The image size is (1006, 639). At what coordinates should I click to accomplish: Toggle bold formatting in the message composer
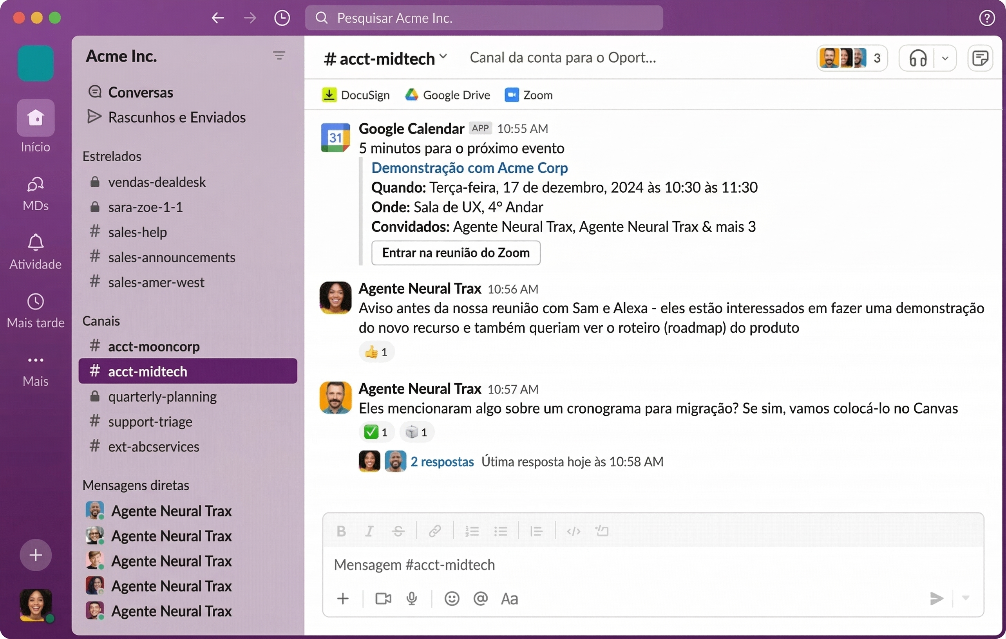[341, 531]
